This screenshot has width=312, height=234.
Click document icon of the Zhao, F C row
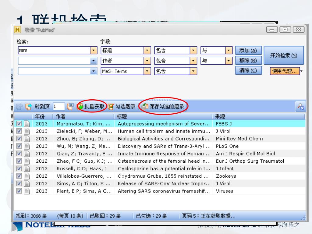(27, 161)
